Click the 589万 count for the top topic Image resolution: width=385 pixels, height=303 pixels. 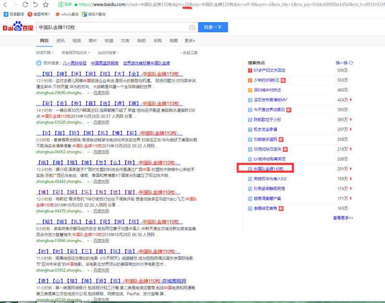[x=343, y=70]
